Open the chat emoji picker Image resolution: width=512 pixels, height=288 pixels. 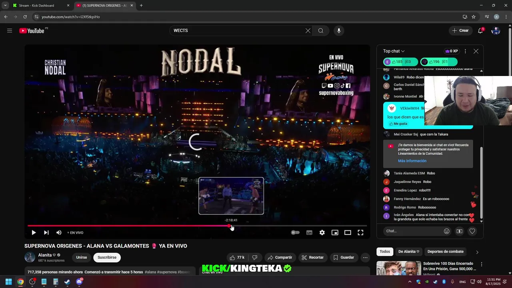click(x=447, y=231)
